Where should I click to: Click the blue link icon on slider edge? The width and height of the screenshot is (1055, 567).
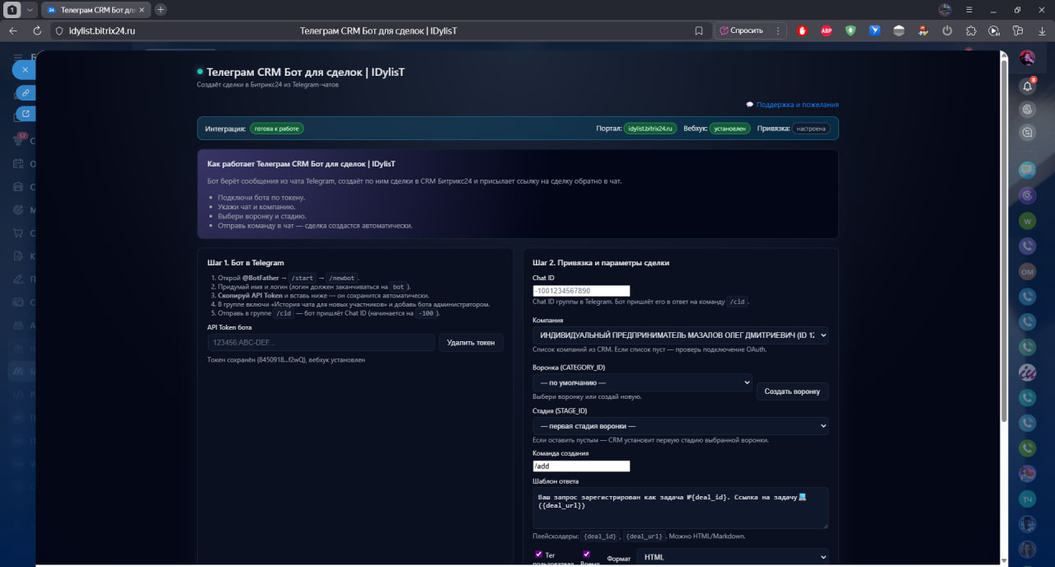coord(26,92)
